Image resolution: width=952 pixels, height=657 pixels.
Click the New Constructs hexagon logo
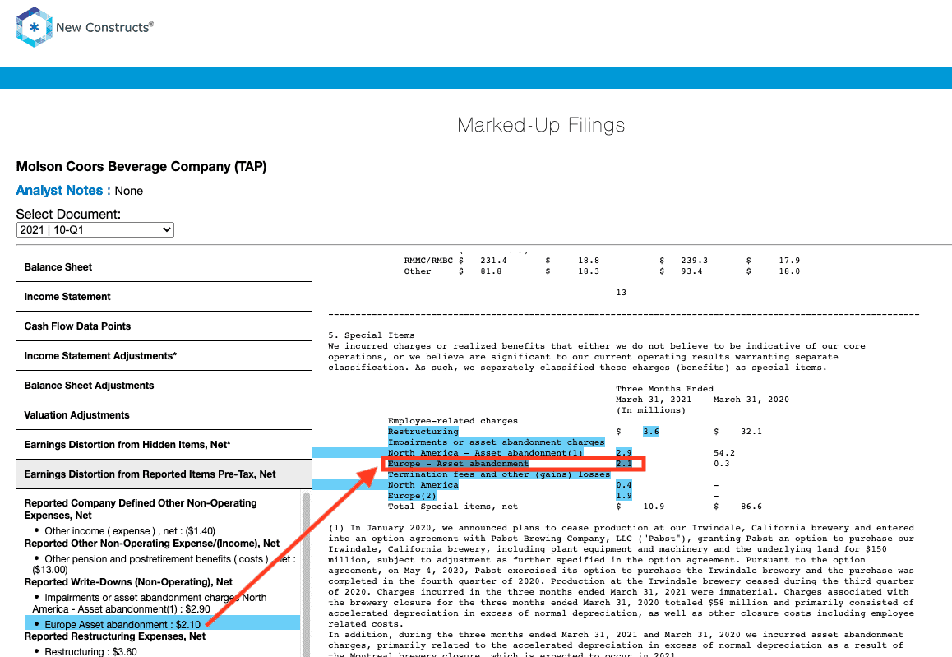click(x=34, y=27)
